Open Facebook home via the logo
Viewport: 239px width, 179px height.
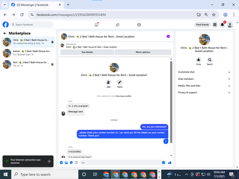click(x=6, y=25)
